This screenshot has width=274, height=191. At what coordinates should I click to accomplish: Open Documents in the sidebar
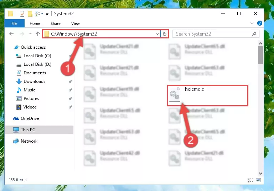[35, 73]
